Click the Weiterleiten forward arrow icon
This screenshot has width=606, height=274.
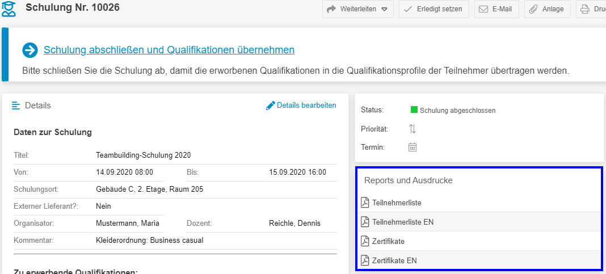point(331,9)
